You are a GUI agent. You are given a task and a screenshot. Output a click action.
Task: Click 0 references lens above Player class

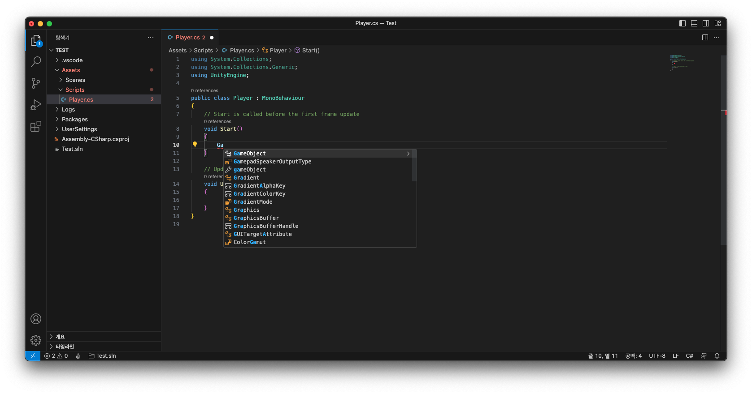[204, 91]
